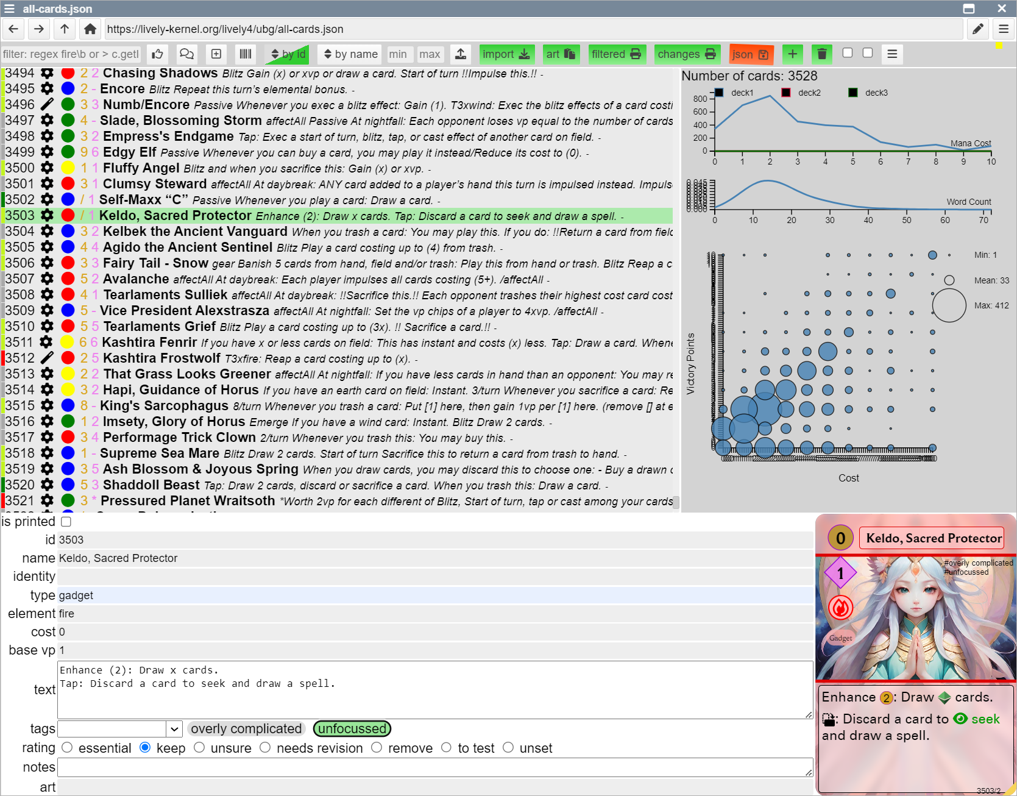Sort cards by id
1017x796 pixels.
coord(288,54)
